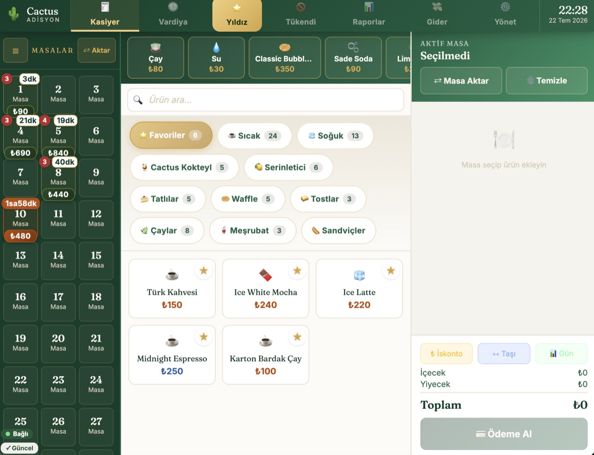Viewport: 594px width, 455px height.
Task: Click the Bağlı connection status badge
Action: point(17,434)
